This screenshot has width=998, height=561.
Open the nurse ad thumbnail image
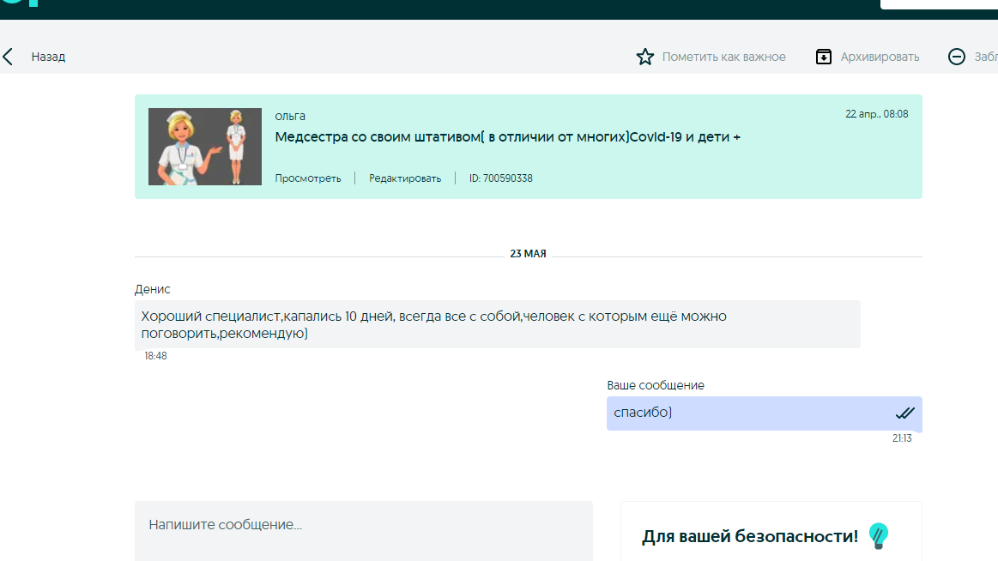click(205, 147)
